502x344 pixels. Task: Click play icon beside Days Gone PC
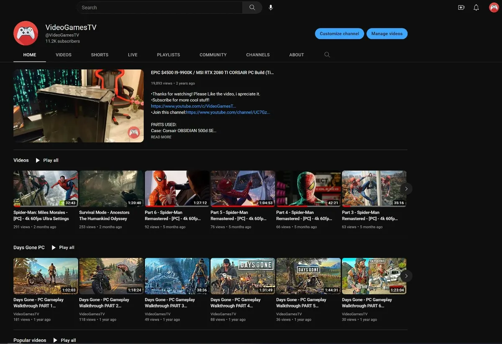coord(54,248)
